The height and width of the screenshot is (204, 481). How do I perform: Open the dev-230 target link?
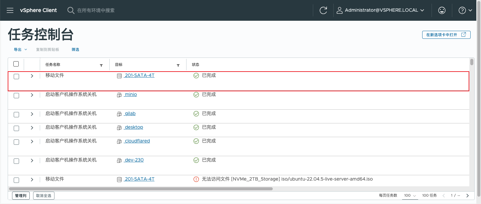pos(134,160)
